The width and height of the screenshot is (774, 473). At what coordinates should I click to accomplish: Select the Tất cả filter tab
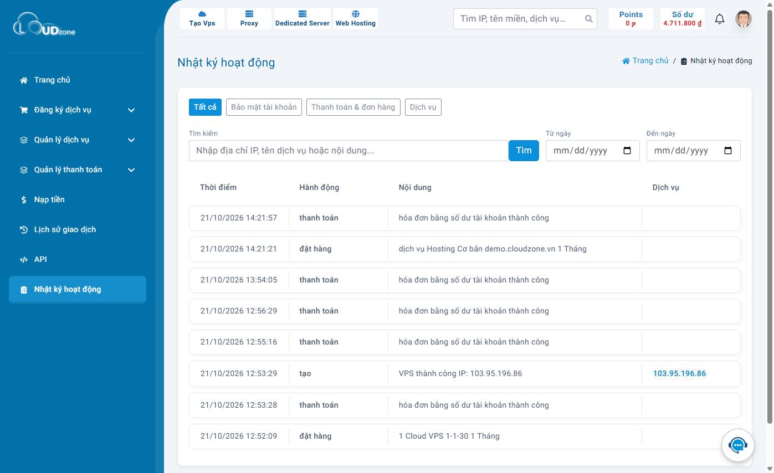pyautogui.click(x=205, y=107)
